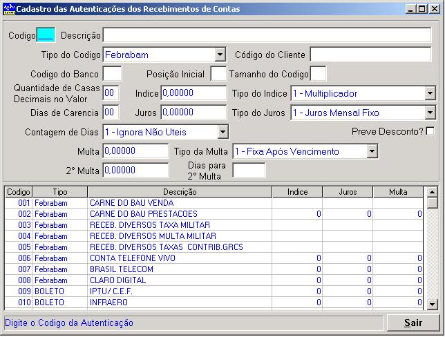This screenshot has height=337, width=445.
Task: Click the Descrição column header in grid
Action: 180,192
